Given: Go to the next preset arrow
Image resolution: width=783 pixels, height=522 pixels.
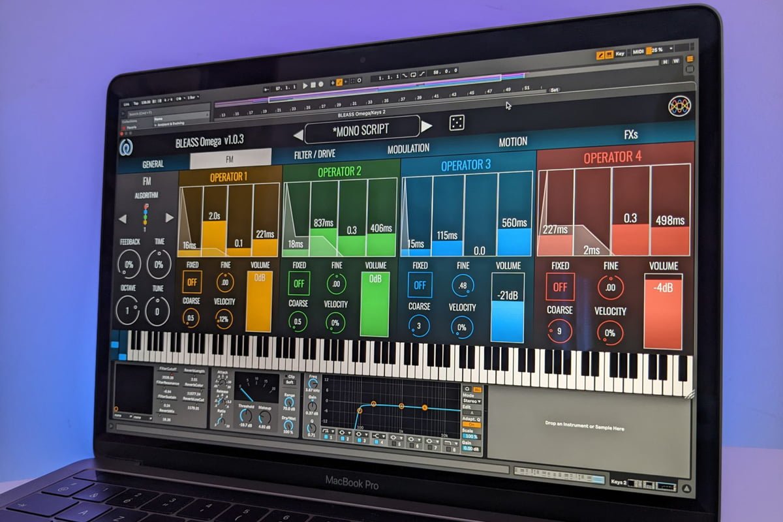Looking at the screenshot, I should (426, 126).
